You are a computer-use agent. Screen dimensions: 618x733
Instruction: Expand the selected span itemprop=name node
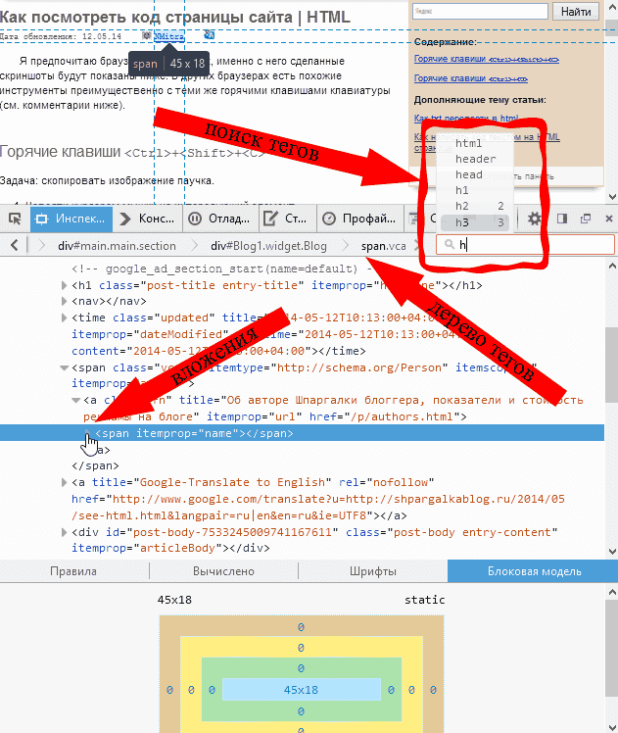pyautogui.click(x=87, y=431)
